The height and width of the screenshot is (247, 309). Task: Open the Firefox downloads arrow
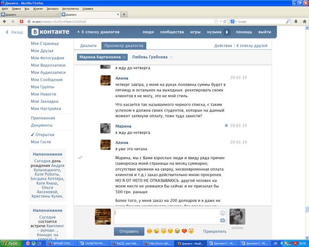(296, 22)
